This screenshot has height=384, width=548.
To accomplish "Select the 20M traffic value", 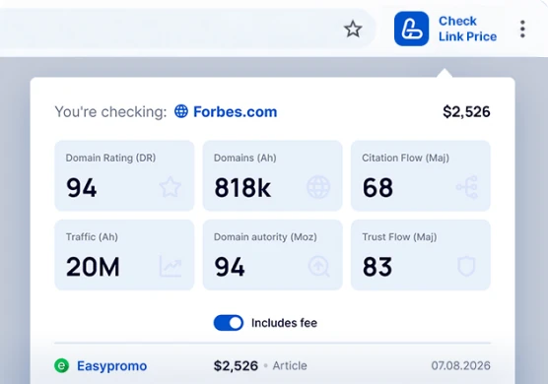I will point(93,267).
